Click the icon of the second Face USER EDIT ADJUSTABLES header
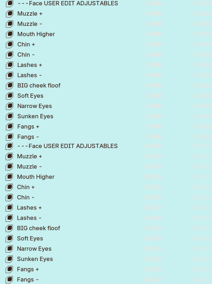This screenshot has width=212, height=284. point(9,146)
